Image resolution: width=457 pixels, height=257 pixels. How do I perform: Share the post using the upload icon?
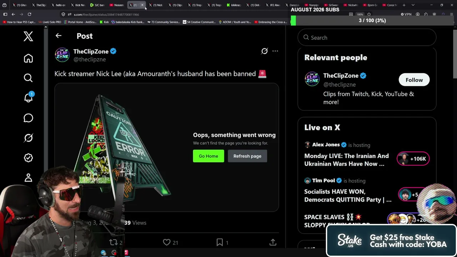(273, 242)
